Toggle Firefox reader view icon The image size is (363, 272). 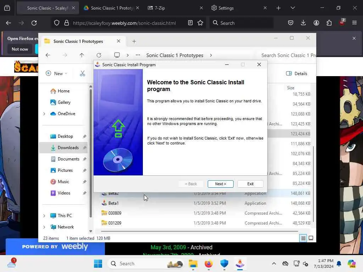(190, 23)
